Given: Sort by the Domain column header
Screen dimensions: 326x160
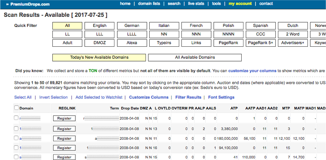Looking at the screenshot, I should [x=26, y=108].
